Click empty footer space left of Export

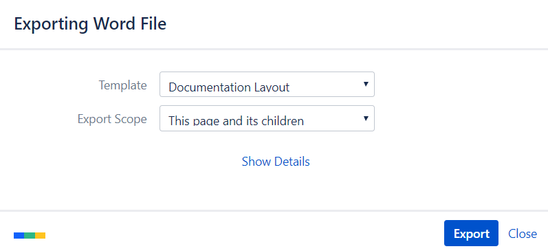pos(245,233)
